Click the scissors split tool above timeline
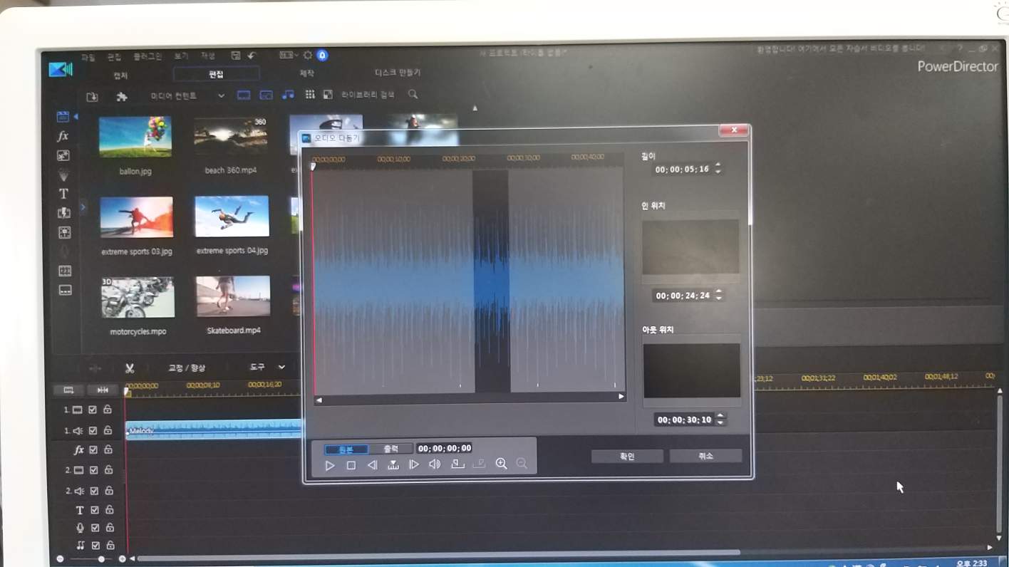1009x567 pixels. (130, 368)
